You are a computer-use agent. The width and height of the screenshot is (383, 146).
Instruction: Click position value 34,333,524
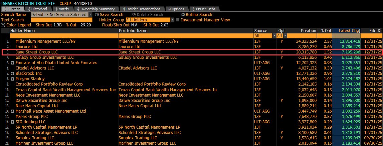click(306, 41)
